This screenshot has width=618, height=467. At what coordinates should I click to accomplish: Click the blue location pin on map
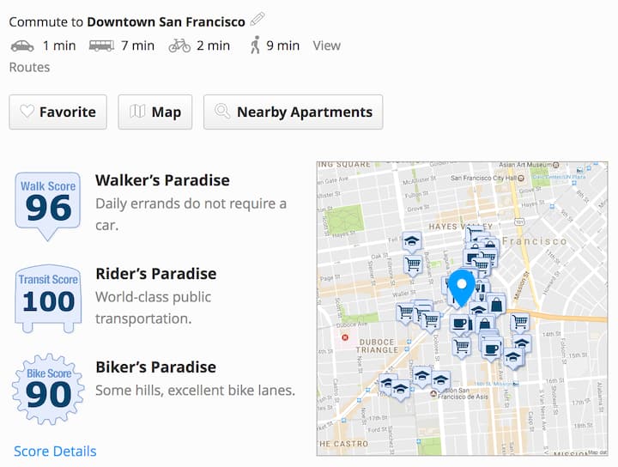click(463, 286)
